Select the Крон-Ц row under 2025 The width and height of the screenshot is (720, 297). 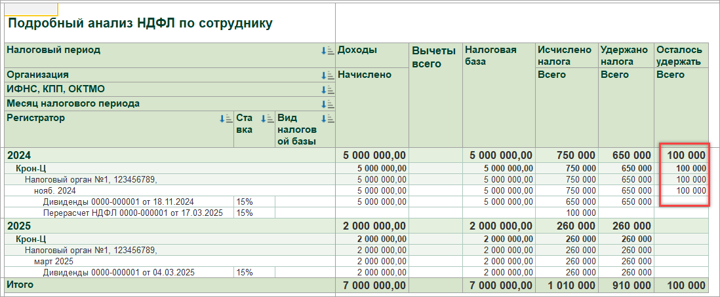click(x=31, y=239)
